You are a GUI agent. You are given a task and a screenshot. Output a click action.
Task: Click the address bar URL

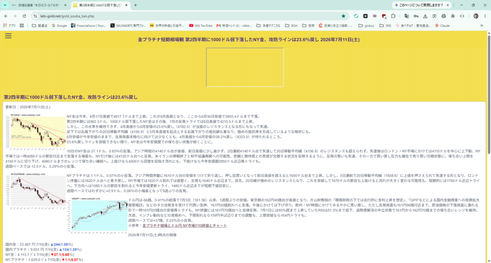coord(67,16)
